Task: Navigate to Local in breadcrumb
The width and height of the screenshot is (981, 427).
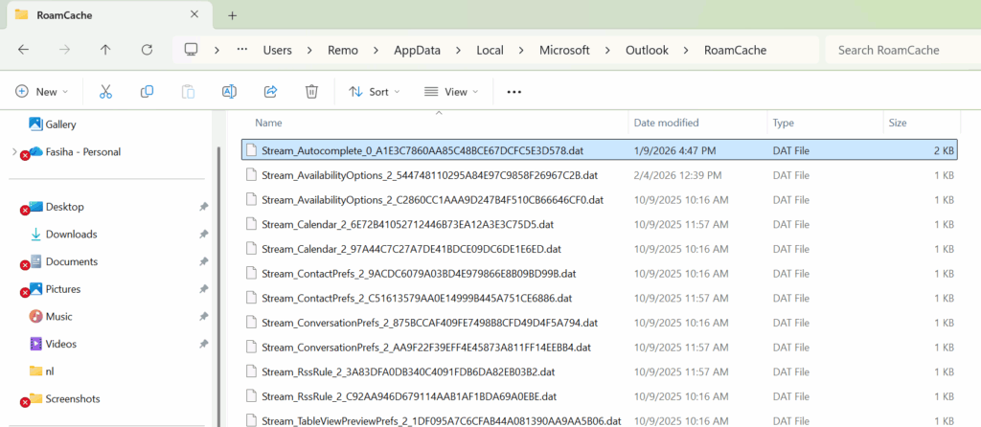Action: pos(490,51)
